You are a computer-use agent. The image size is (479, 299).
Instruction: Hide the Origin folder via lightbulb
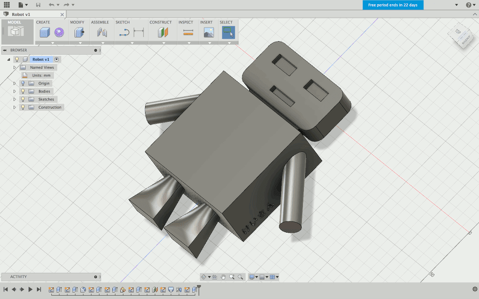coord(22,83)
